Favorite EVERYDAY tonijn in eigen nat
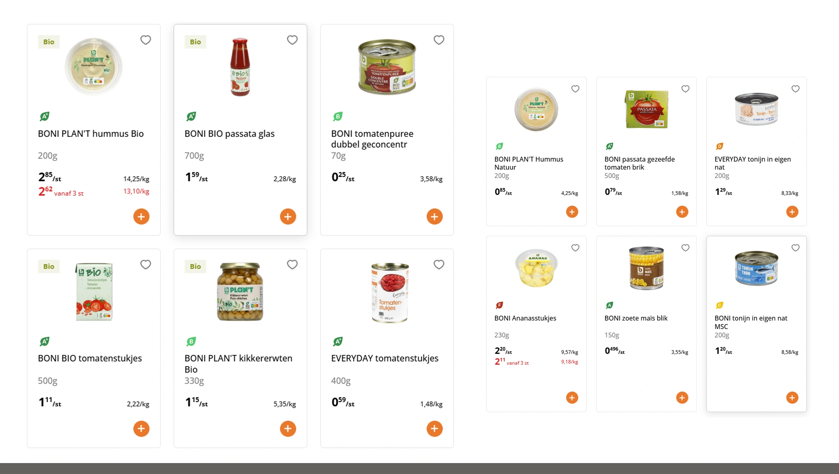839x474 pixels. coord(795,89)
